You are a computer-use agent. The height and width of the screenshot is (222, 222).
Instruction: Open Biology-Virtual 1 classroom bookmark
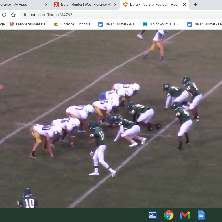click(162, 24)
